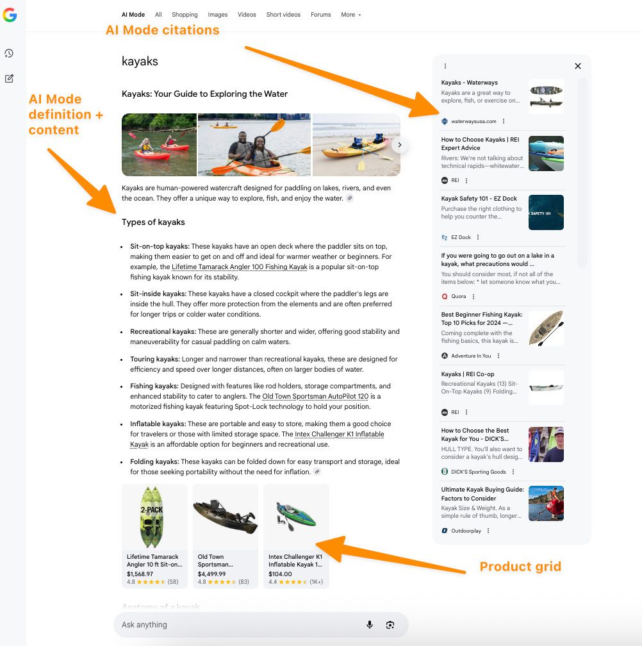Open DICK'S How to Choose Best Kayak

coord(475,435)
